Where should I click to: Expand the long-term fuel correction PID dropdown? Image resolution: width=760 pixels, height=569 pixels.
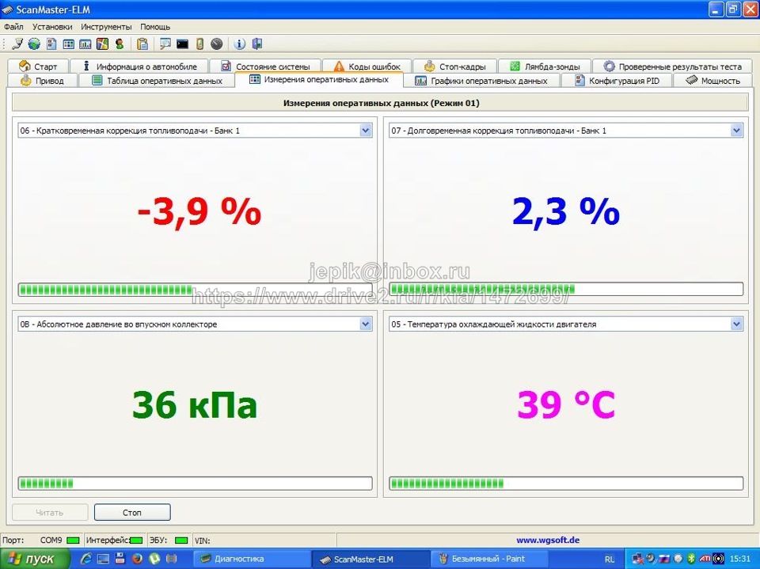click(x=736, y=131)
